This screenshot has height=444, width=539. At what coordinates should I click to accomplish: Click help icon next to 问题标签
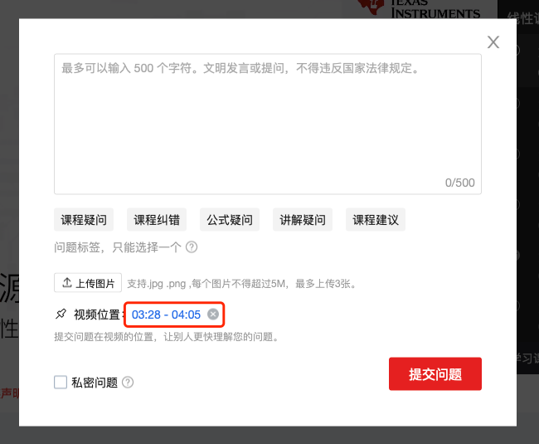pyautogui.click(x=192, y=247)
